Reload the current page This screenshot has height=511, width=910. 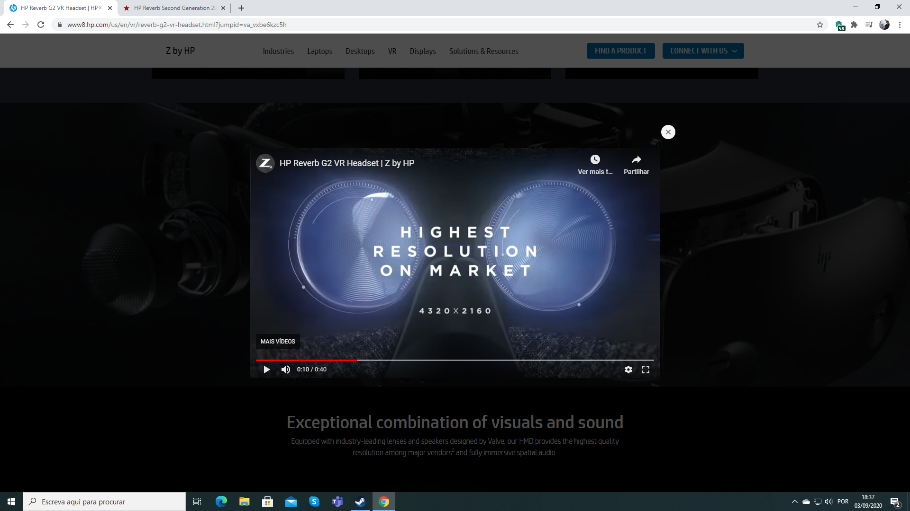click(41, 25)
